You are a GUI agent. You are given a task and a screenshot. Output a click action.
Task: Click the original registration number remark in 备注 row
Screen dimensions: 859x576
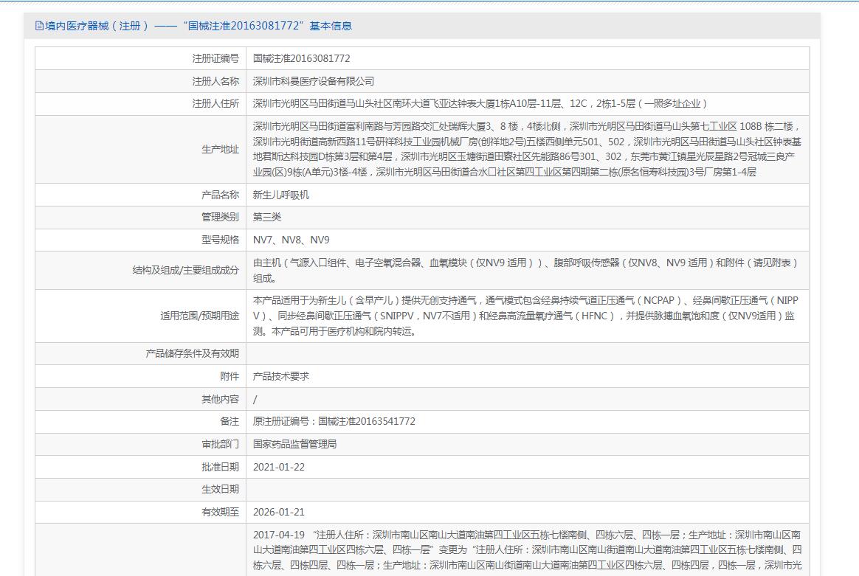334,422
